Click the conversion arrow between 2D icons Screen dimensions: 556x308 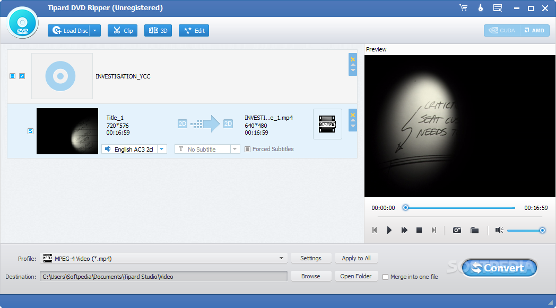pyautogui.click(x=205, y=124)
